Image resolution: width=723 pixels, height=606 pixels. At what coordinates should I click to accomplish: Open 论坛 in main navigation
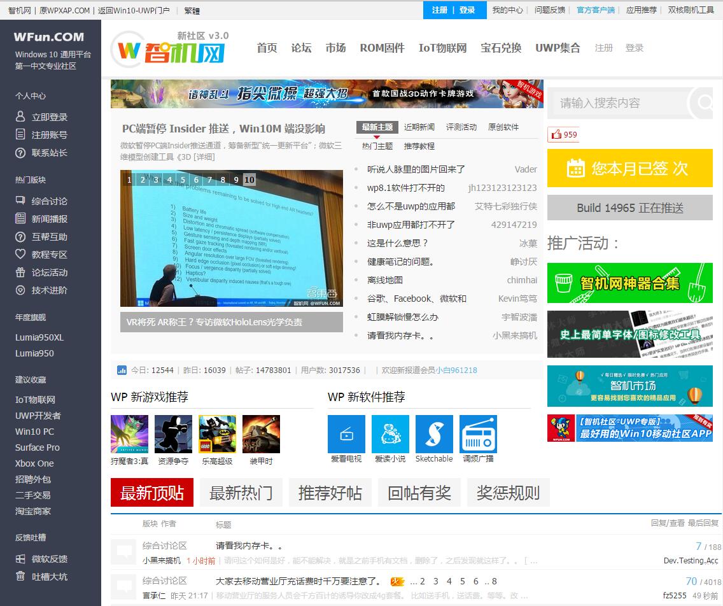point(301,48)
